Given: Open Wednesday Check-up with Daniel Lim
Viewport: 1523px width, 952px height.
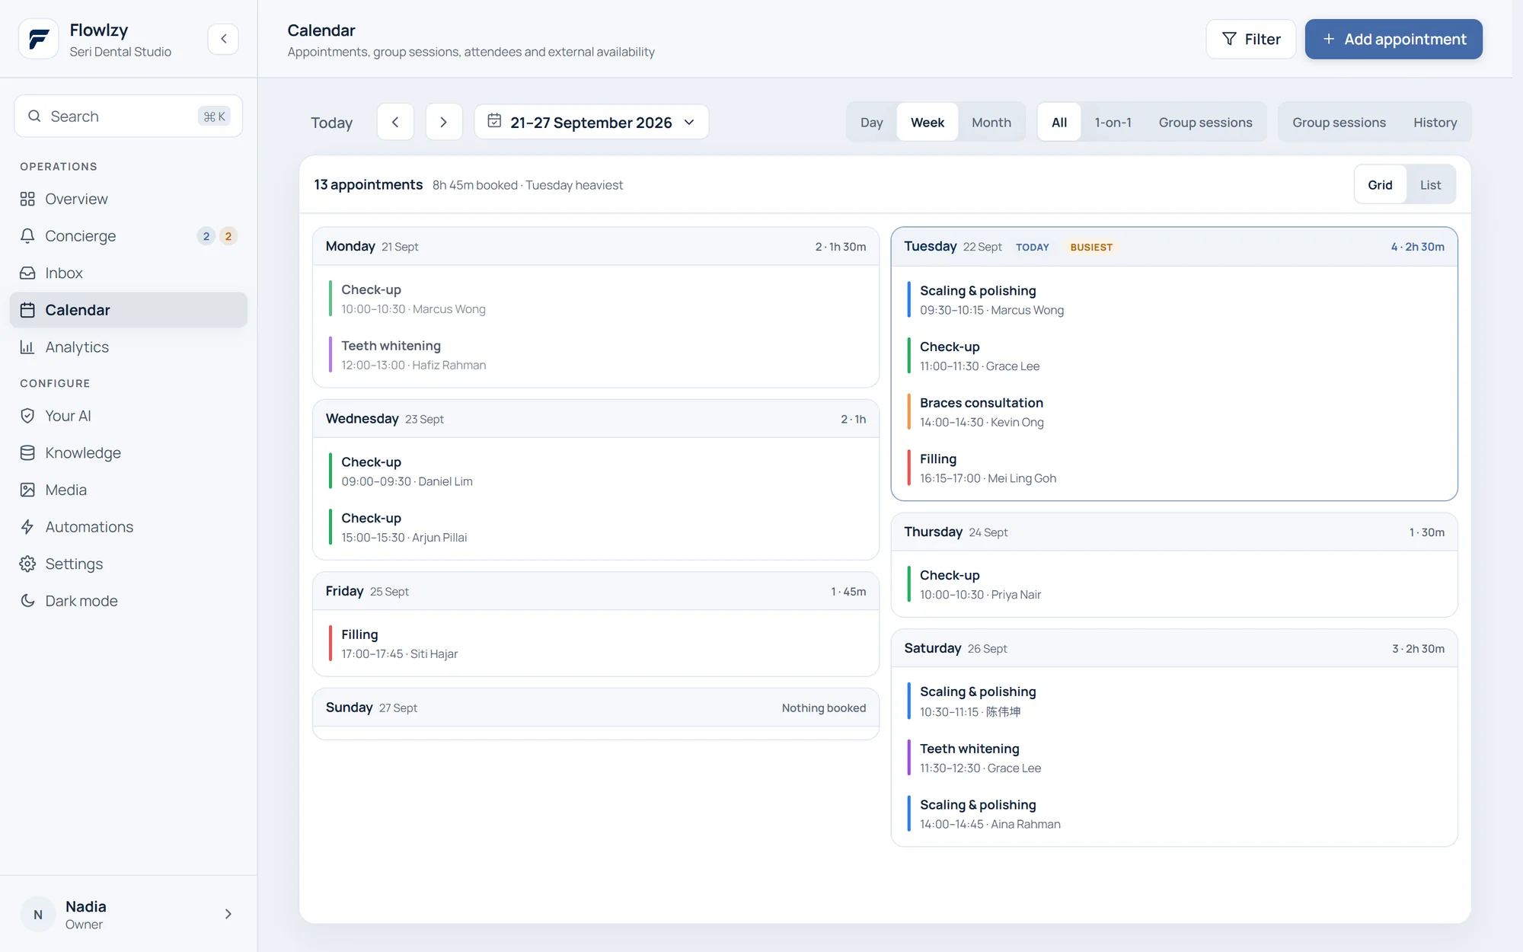Looking at the screenshot, I should pyautogui.click(x=595, y=471).
